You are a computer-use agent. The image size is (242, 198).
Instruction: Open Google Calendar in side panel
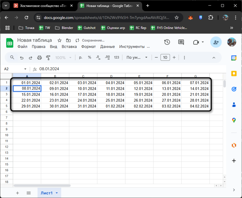234,58
